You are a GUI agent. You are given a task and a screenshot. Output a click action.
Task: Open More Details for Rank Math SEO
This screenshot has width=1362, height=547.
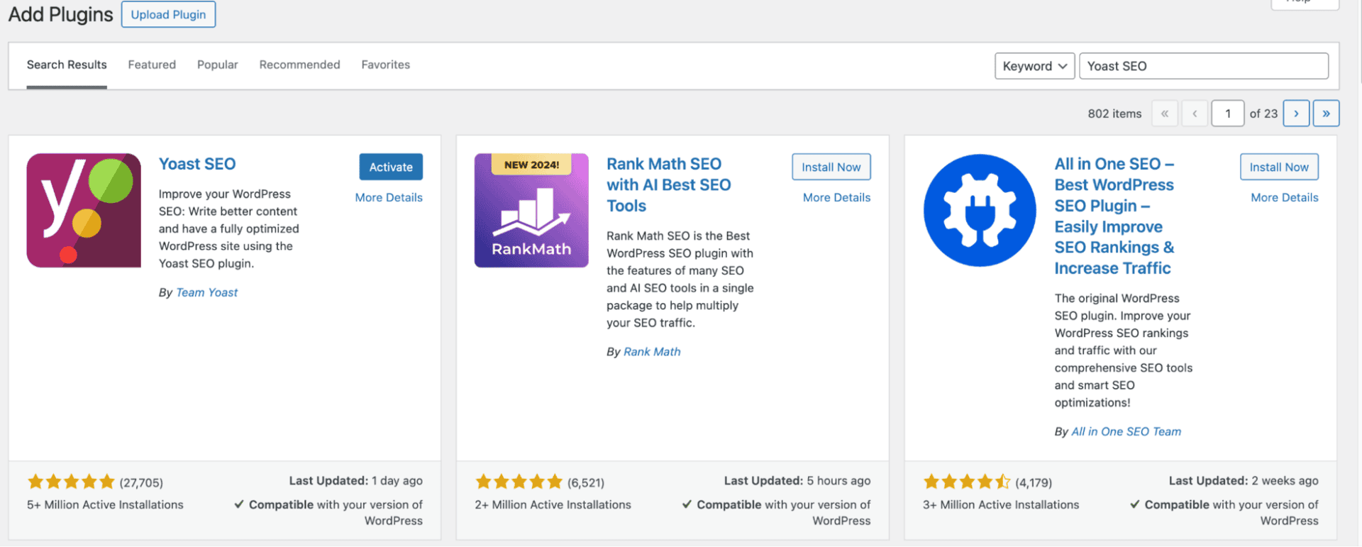point(836,197)
